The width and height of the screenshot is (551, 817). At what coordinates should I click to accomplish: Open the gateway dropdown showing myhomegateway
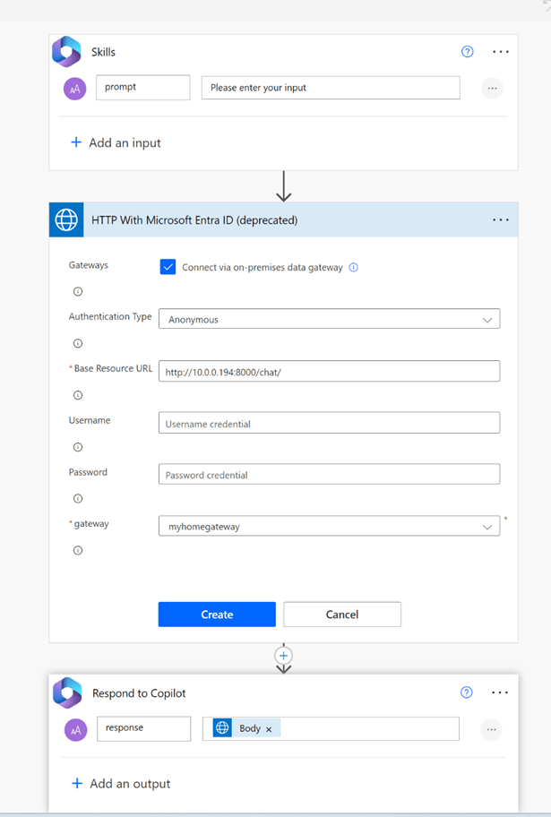[329, 527]
